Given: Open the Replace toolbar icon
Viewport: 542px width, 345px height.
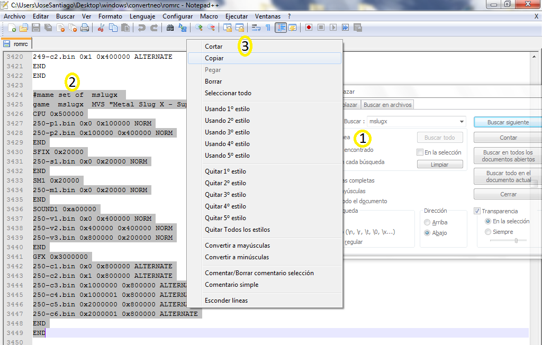Looking at the screenshot, I should (x=183, y=28).
